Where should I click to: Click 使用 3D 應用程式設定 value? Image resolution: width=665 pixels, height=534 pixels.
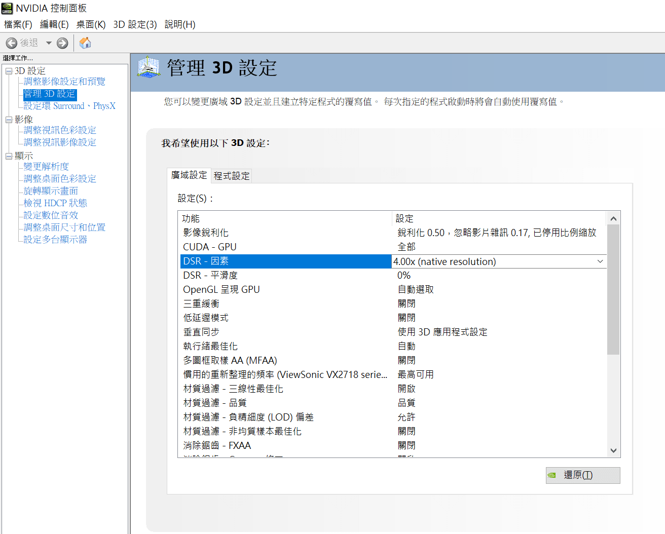pyautogui.click(x=442, y=332)
